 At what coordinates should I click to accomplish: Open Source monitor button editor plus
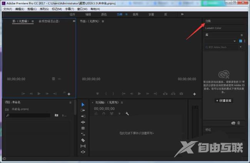(x=69, y=94)
